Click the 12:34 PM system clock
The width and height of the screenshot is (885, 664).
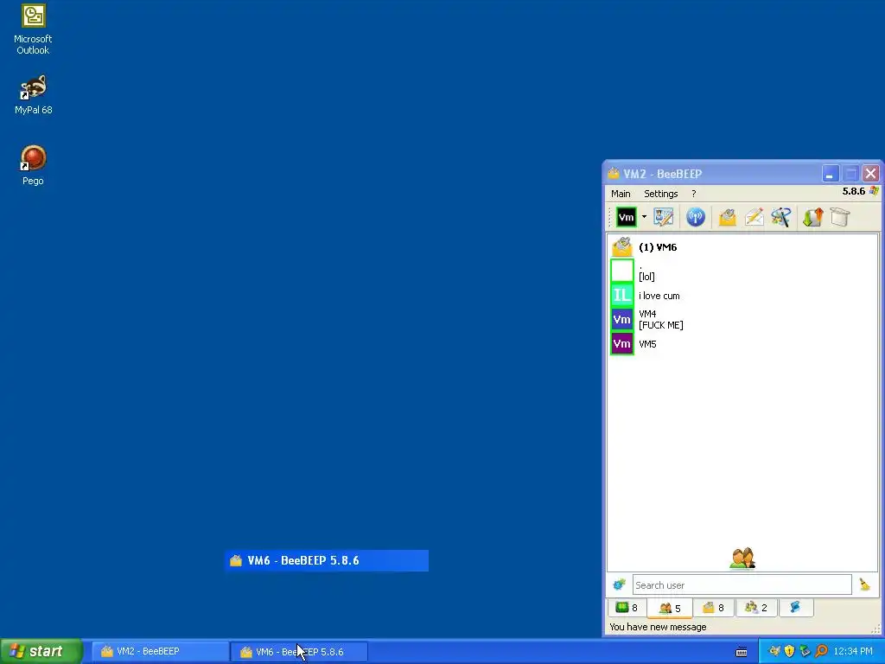[852, 652]
